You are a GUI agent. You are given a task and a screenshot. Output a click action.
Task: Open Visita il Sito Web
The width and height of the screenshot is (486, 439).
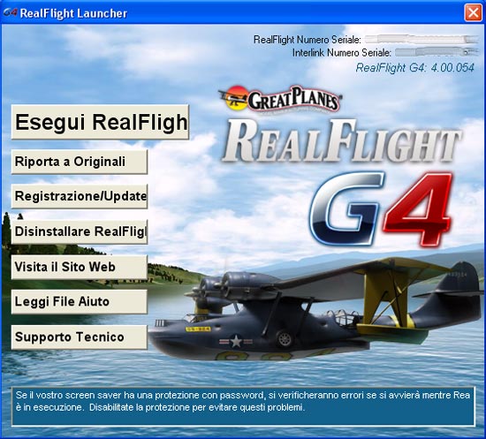pyautogui.click(x=80, y=267)
